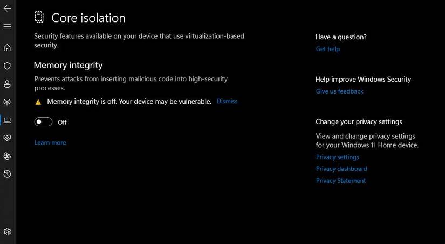The height and width of the screenshot is (244, 445).
Task: Open Virus & threat protection shield icon
Action: [x=7, y=66]
